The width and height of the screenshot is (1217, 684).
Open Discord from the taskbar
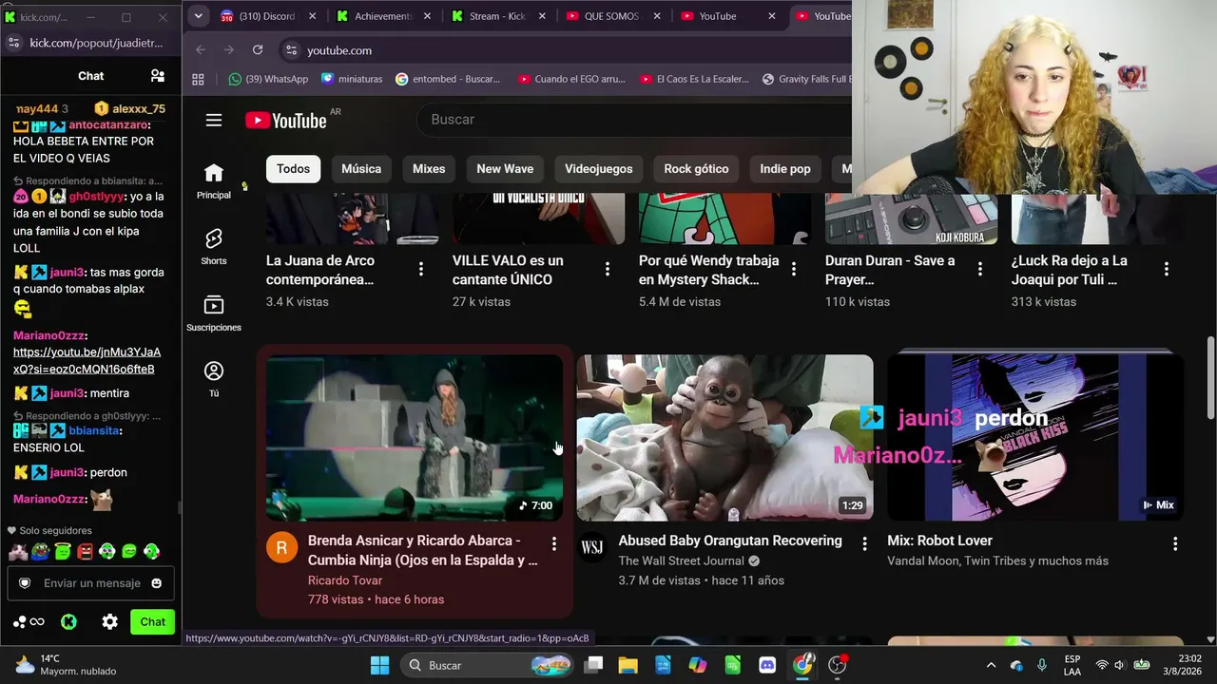767,665
